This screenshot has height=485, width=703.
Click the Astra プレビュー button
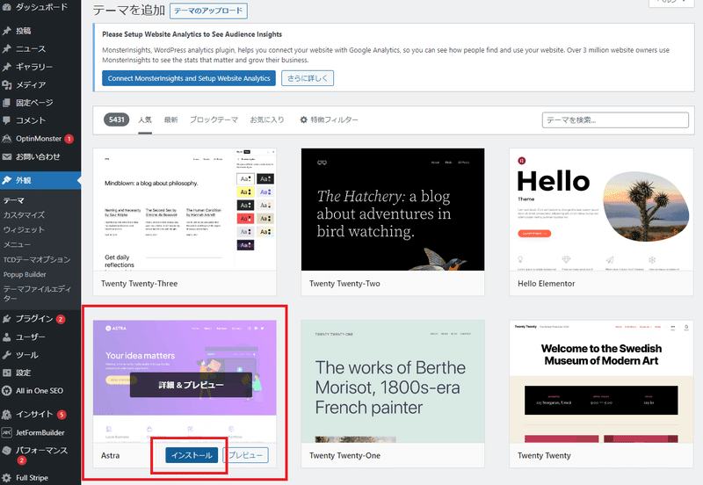point(246,455)
